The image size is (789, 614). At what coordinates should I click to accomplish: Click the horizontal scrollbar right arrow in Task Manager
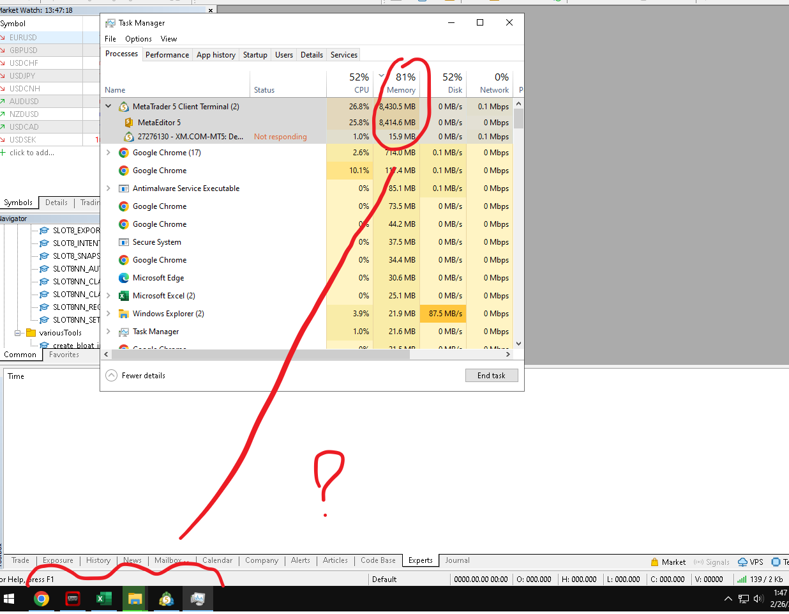point(508,354)
